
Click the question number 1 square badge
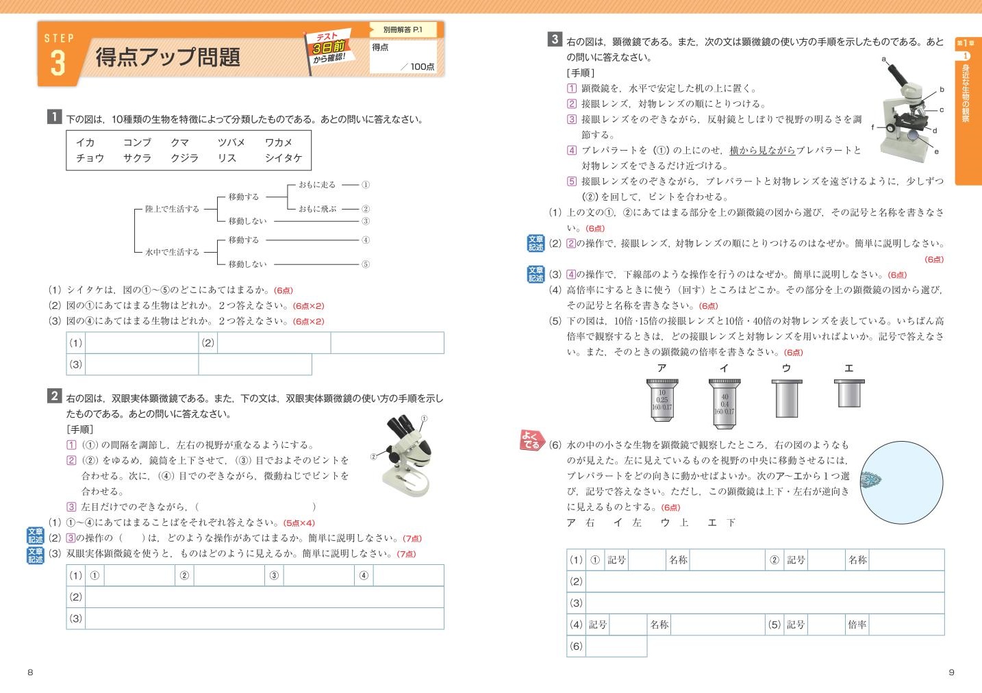(x=54, y=116)
